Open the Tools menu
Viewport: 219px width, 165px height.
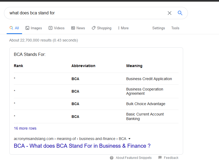click(175, 28)
